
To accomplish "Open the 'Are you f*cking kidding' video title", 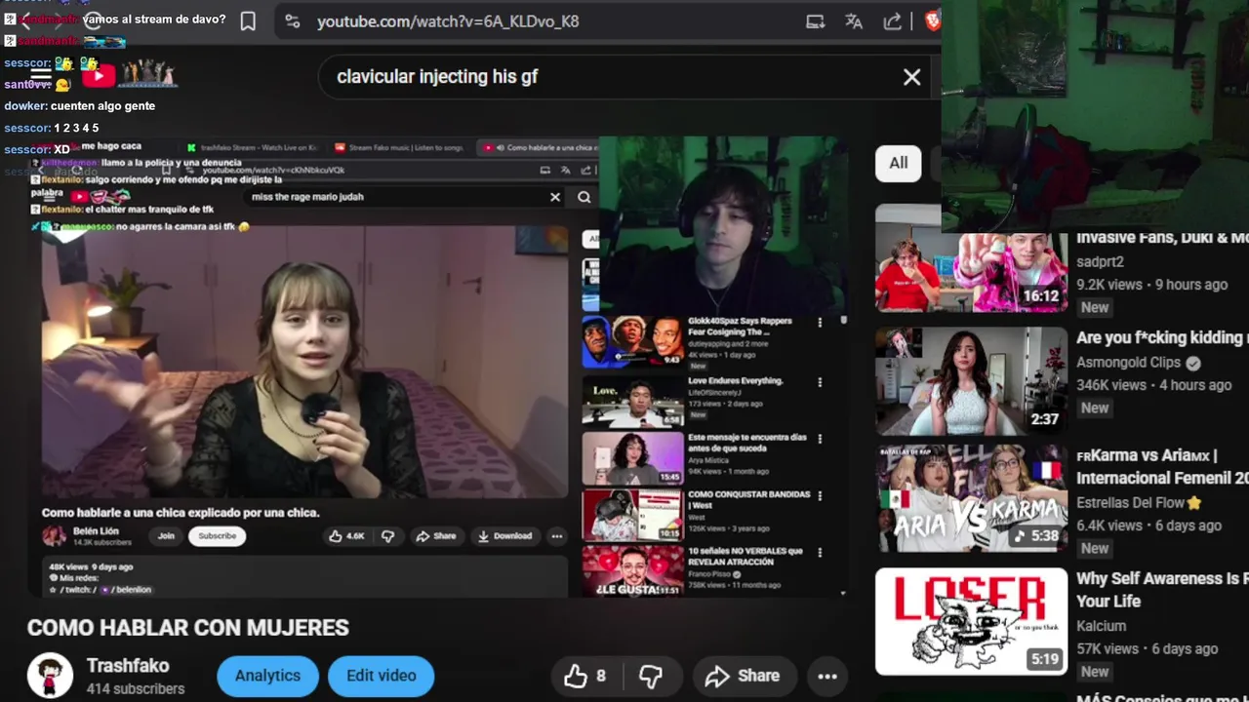I will coord(1162,337).
